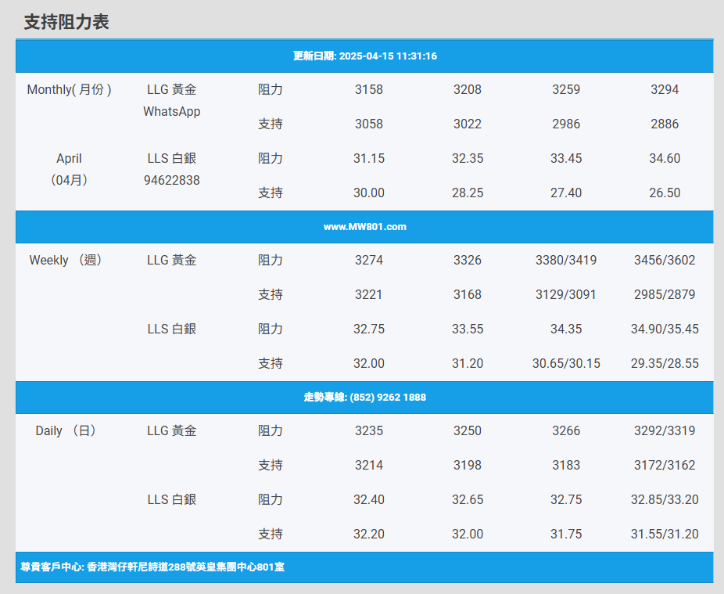
Task: Select the value 3198
Action: click(x=468, y=465)
